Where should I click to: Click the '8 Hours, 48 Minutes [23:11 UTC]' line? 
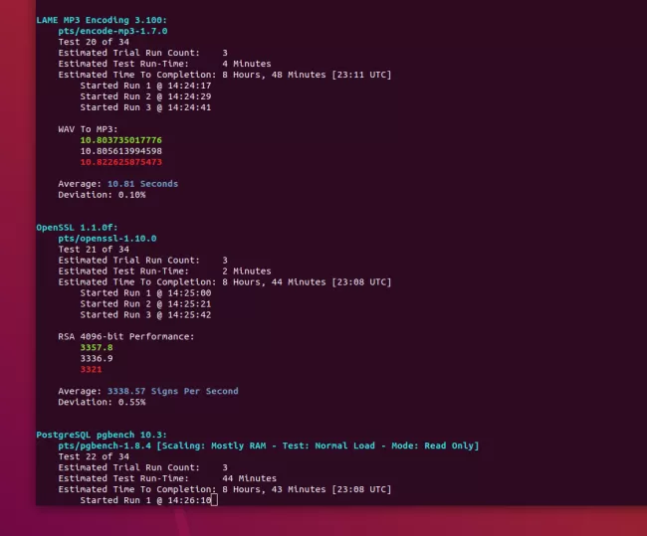(225, 75)
